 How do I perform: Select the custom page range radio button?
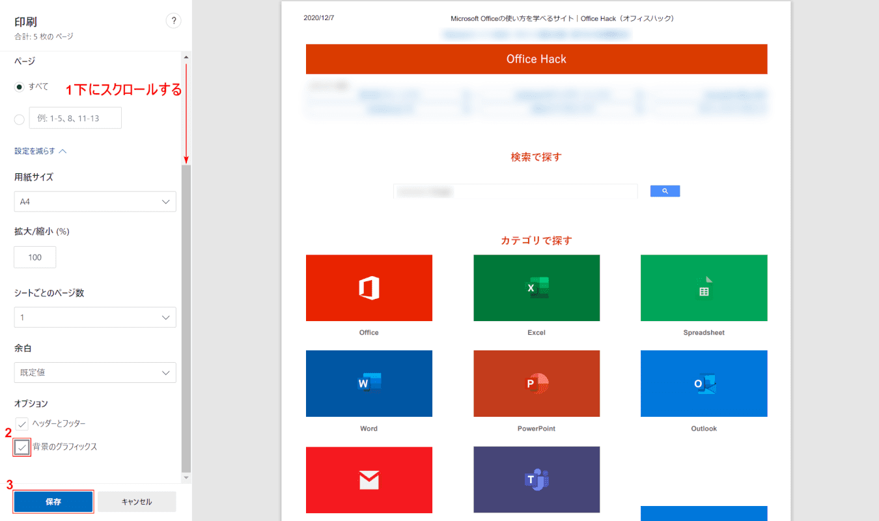coord(20,119)
